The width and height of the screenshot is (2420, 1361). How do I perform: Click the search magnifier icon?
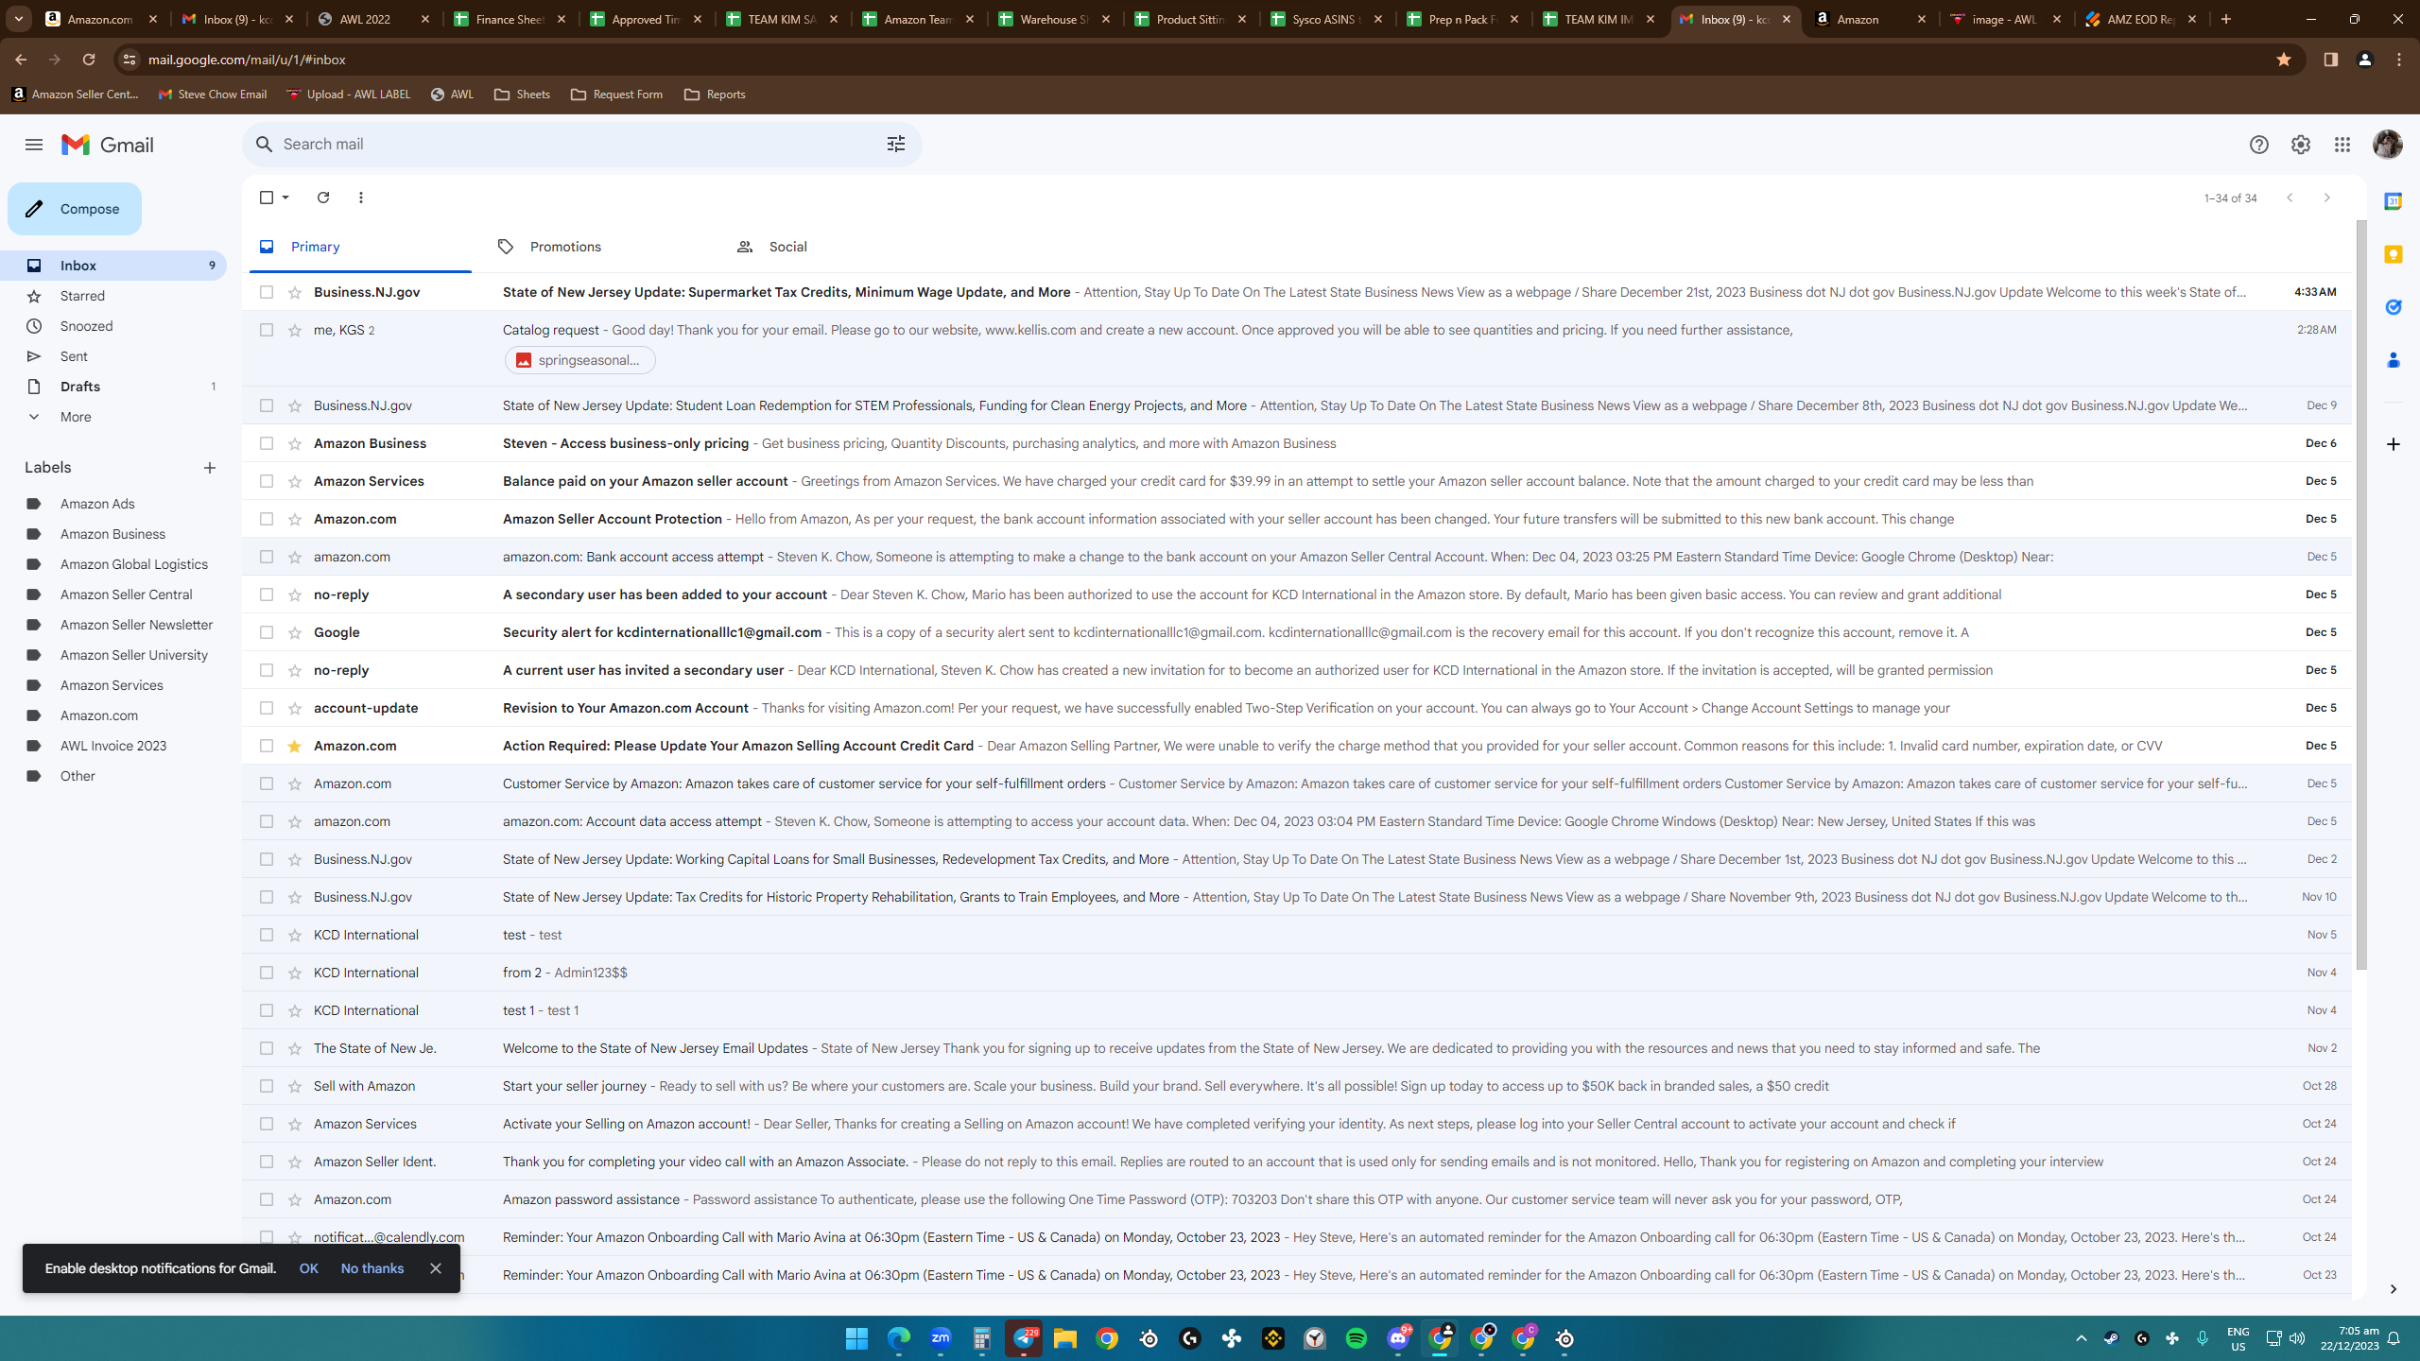265,144
